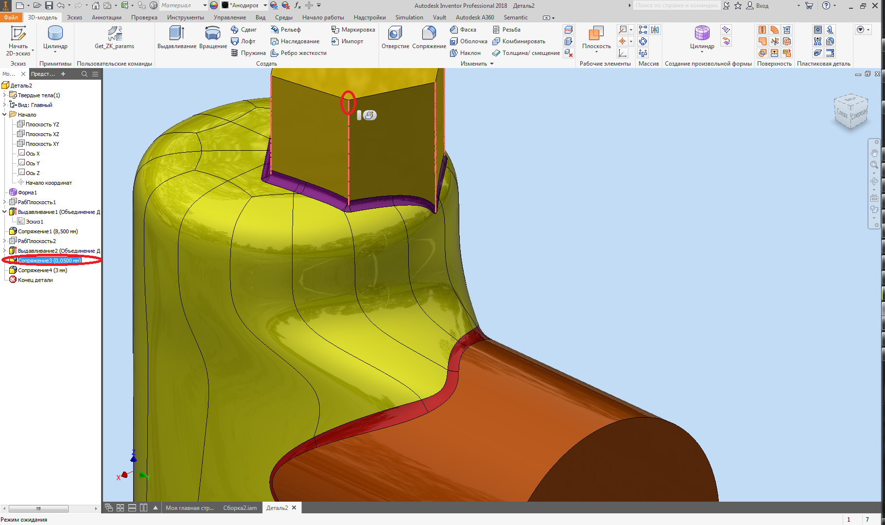Switch to the Аннотации ribbon tab

pos(106,17)
